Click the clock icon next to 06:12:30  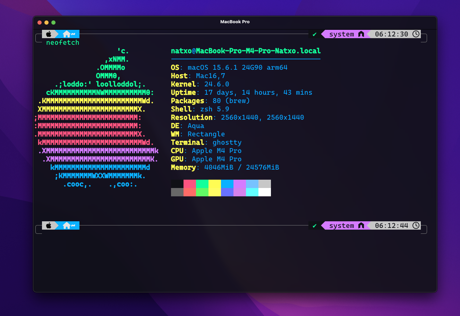[416, 34]
